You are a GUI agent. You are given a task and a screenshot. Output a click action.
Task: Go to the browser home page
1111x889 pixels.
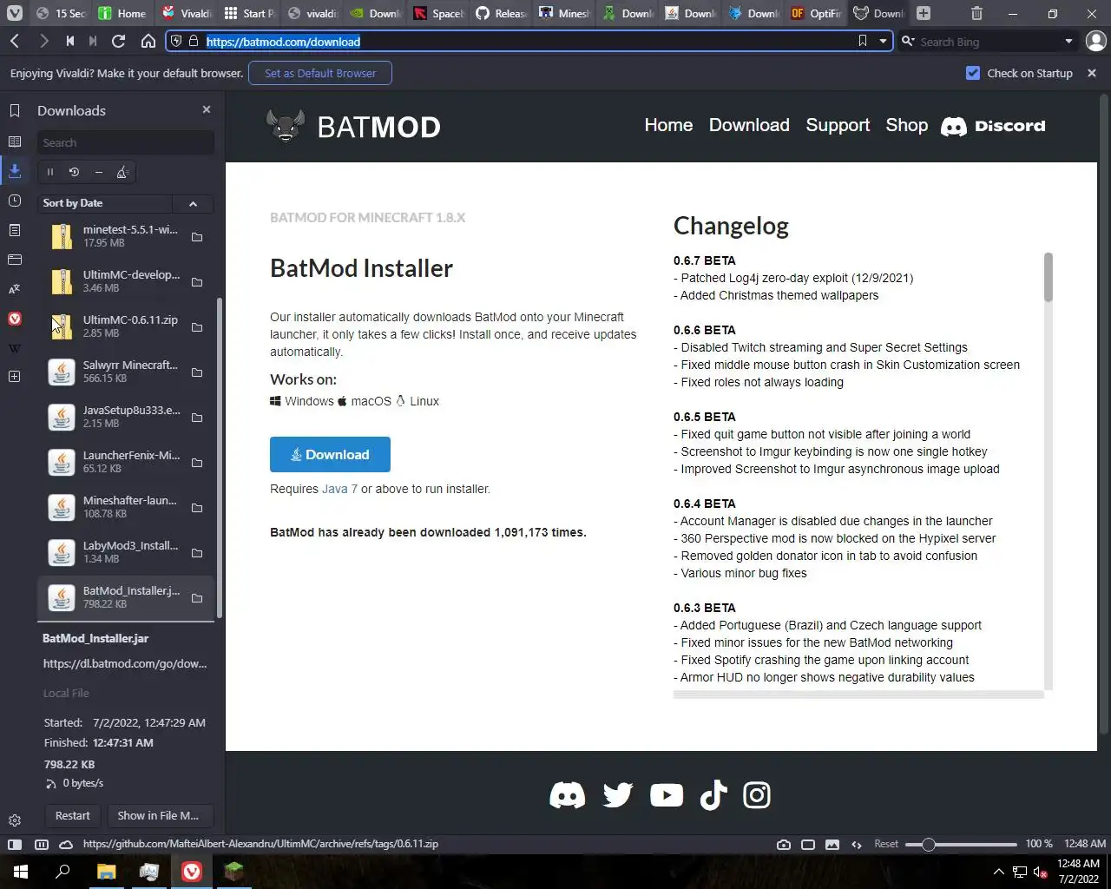pos(148,41)
